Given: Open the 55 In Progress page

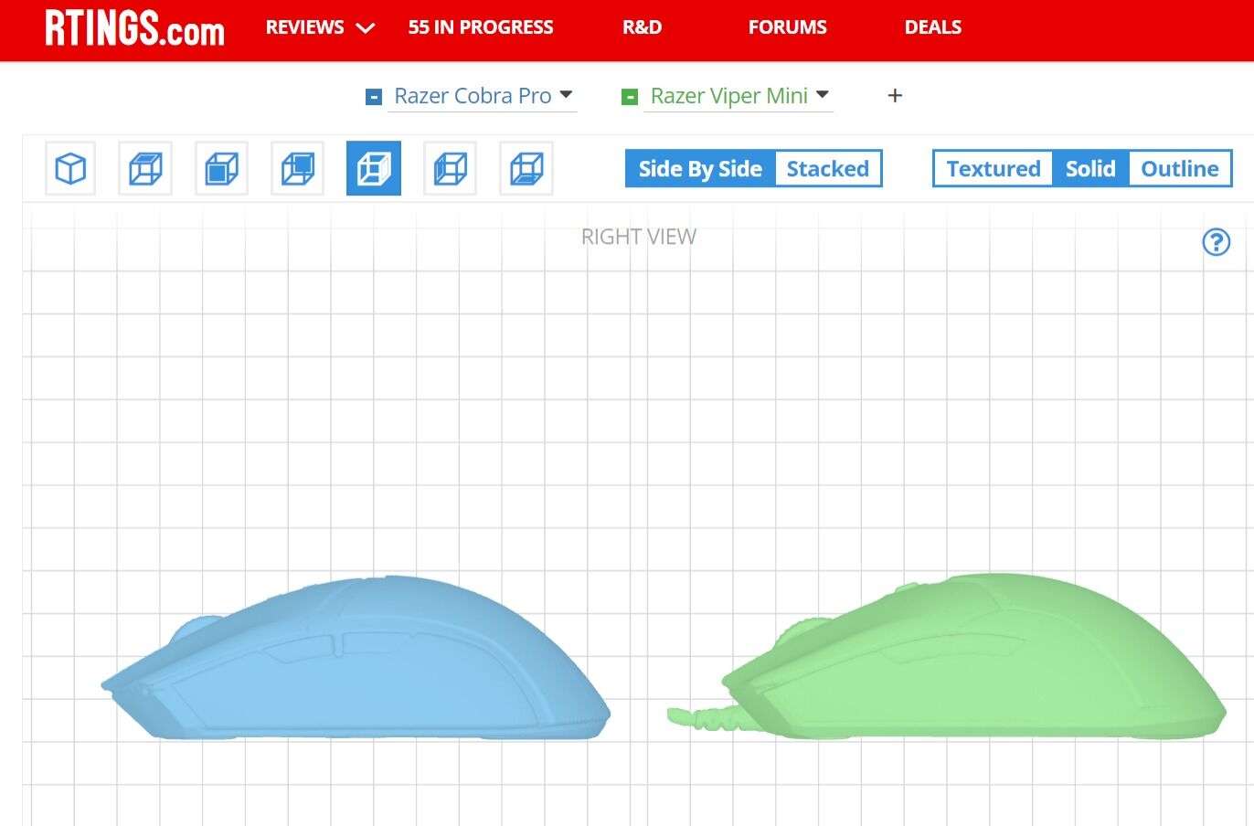Looking at the screenshot, I should 481,27.
